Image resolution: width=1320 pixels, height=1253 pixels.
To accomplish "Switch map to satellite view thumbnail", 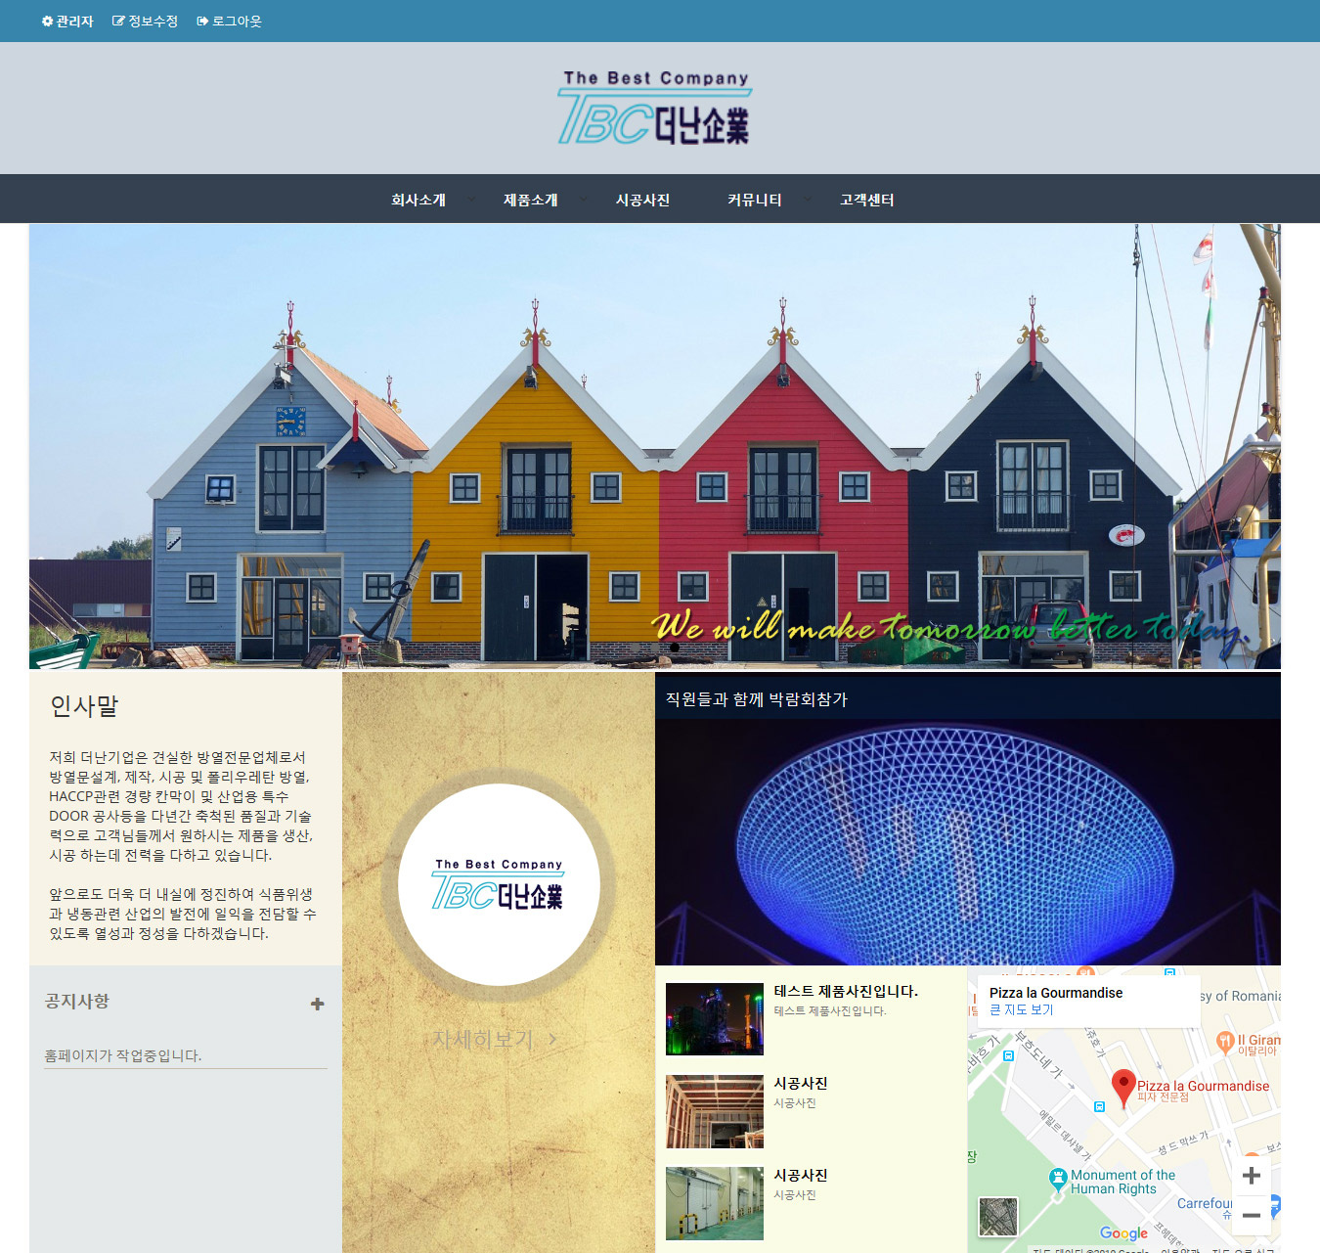I will tap(998, 1216).
